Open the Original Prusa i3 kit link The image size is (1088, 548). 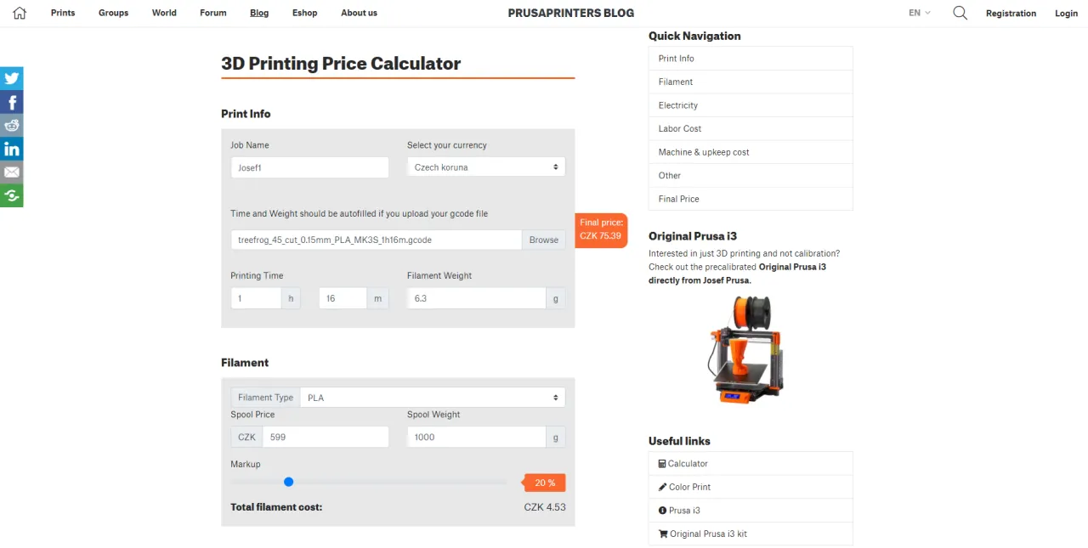(708, 534)
